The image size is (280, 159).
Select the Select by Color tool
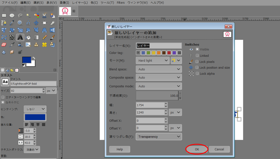[36, 16]
